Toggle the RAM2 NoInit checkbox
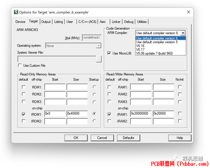 click(x=180, y=94)
